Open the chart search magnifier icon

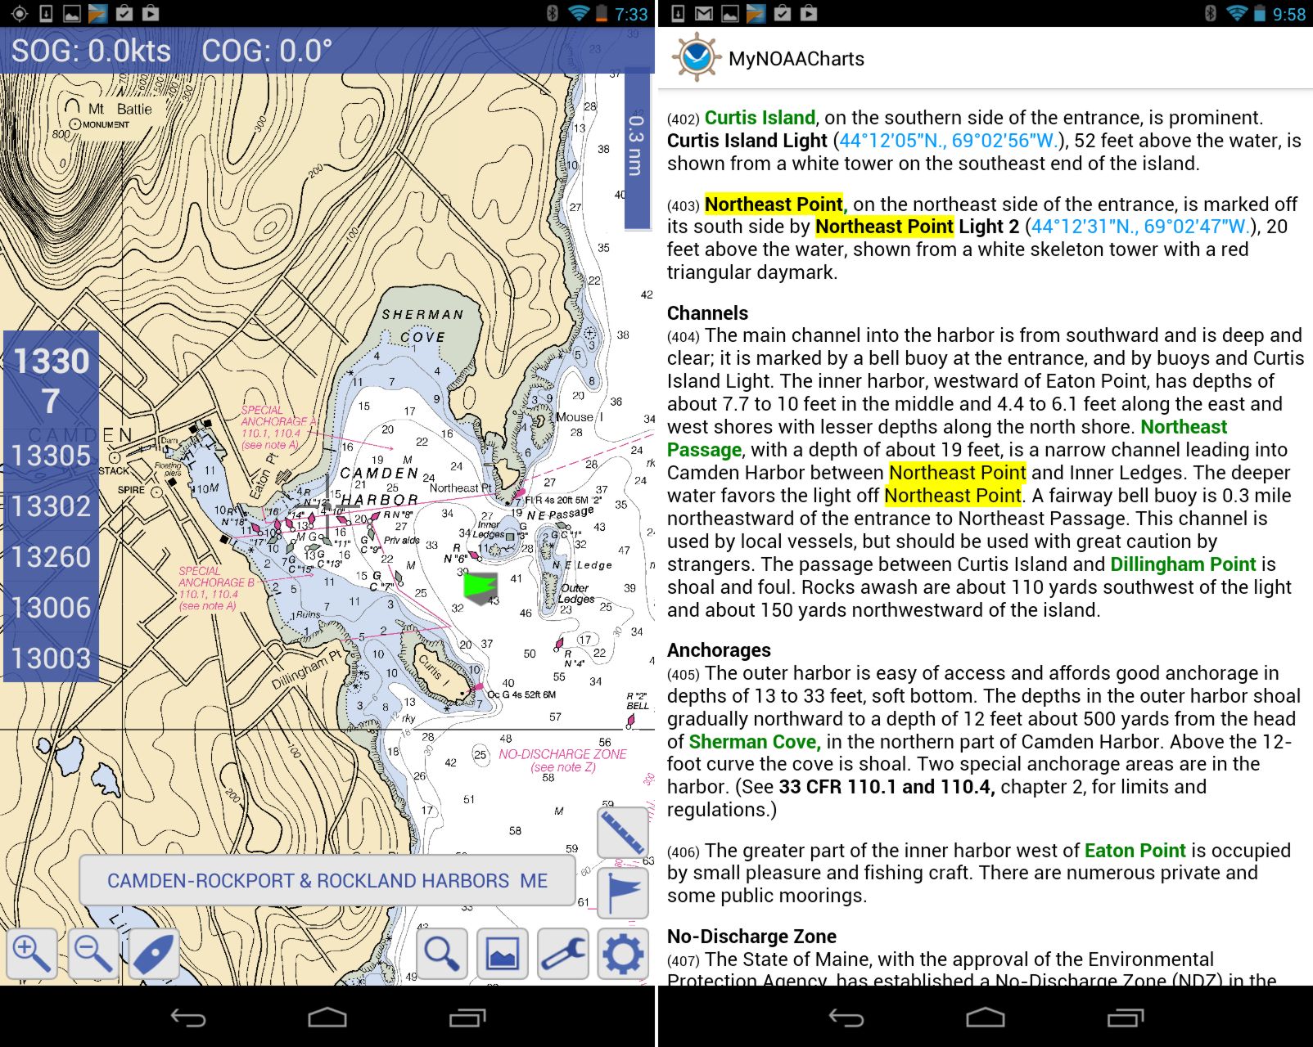tap(442, 954)
